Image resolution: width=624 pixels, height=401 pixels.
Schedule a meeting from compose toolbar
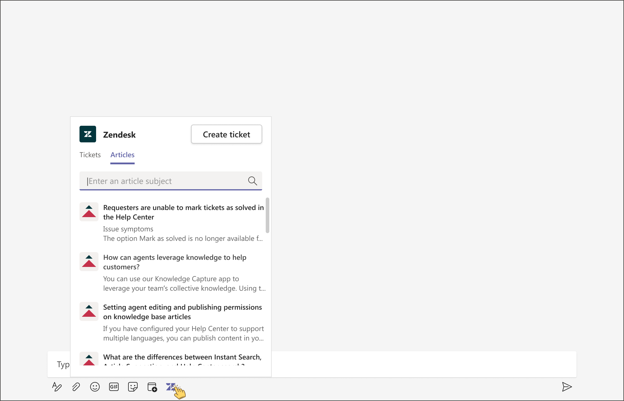[x=152, y=387]
